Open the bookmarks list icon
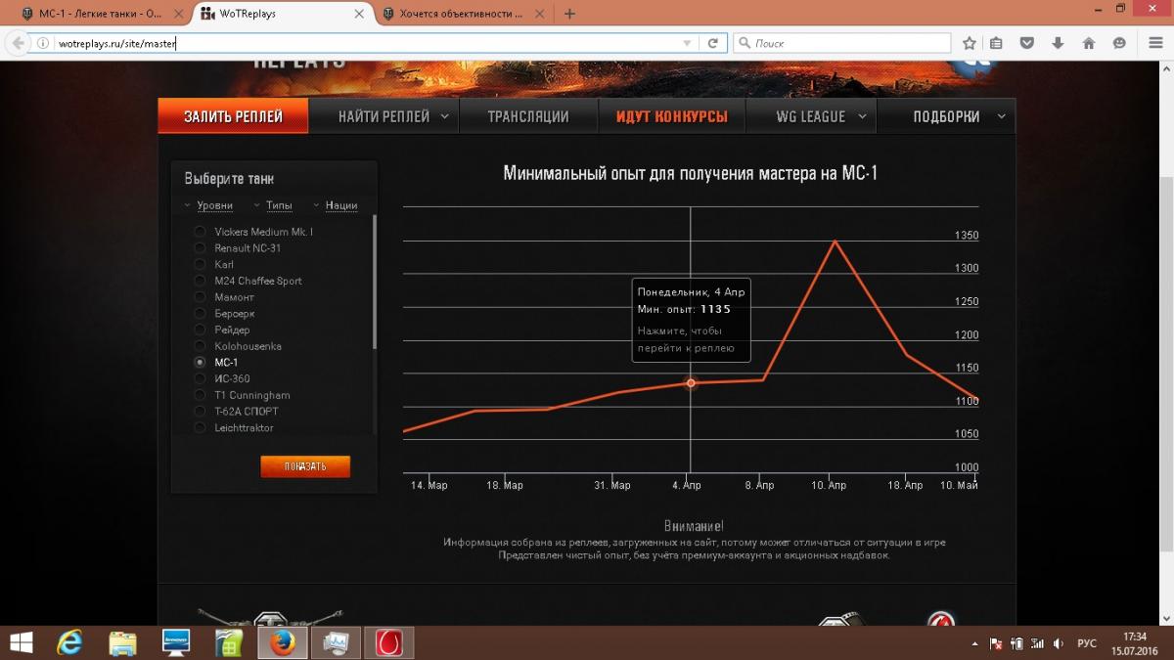The height and width of the screenshot is (660, 1174). point(996,43)
